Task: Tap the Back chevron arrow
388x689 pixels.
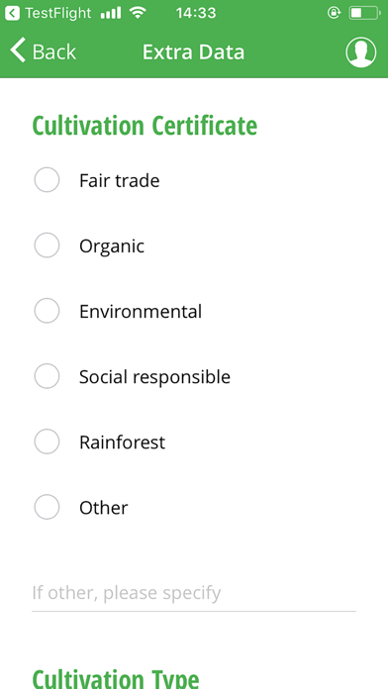Action: click(19, 50)
